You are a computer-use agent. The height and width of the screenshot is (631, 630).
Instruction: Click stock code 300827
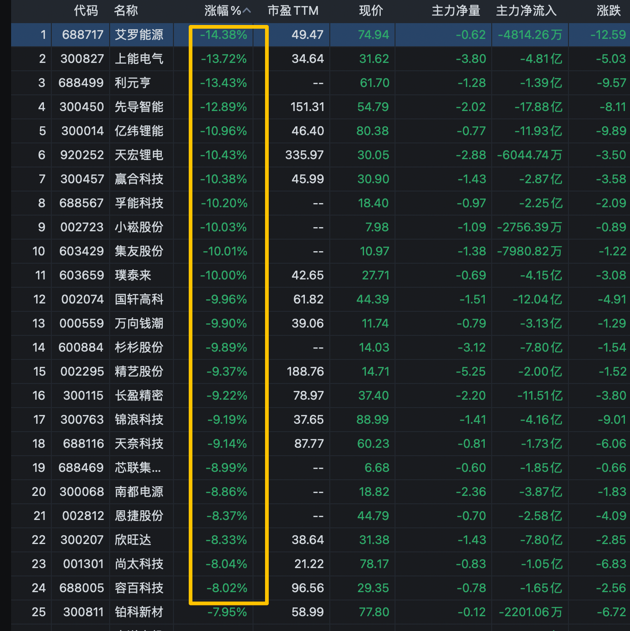pos(82,59)
